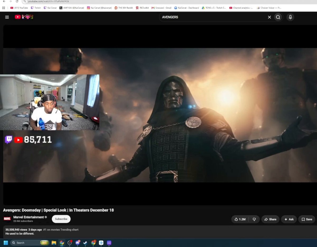
Task: Open the YouTube hamburger guide menu
Action: click(7, 17)
